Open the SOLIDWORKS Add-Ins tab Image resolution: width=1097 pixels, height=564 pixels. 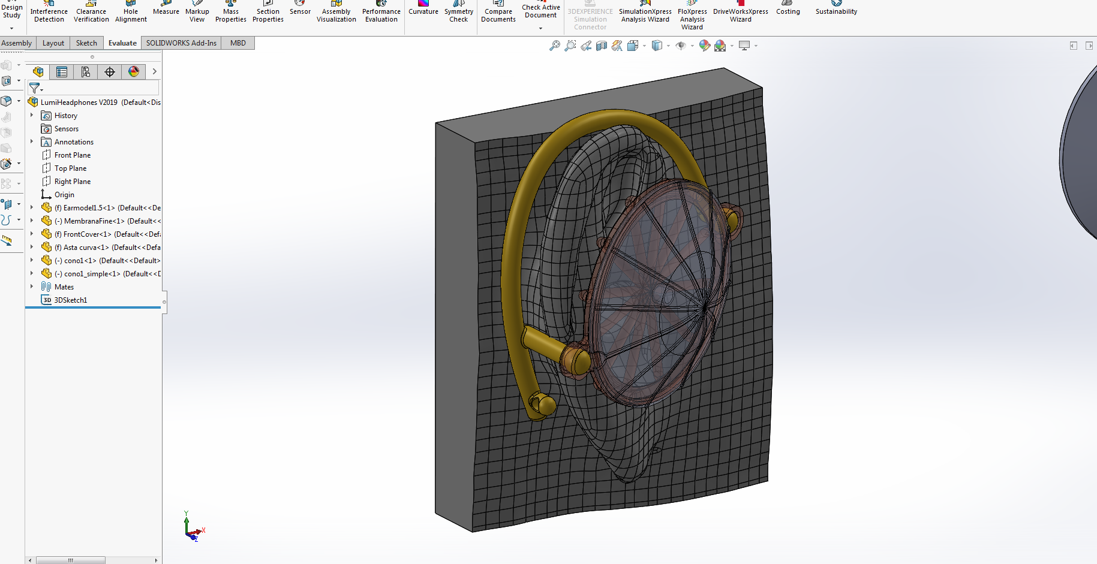click(x=181, y=43)
